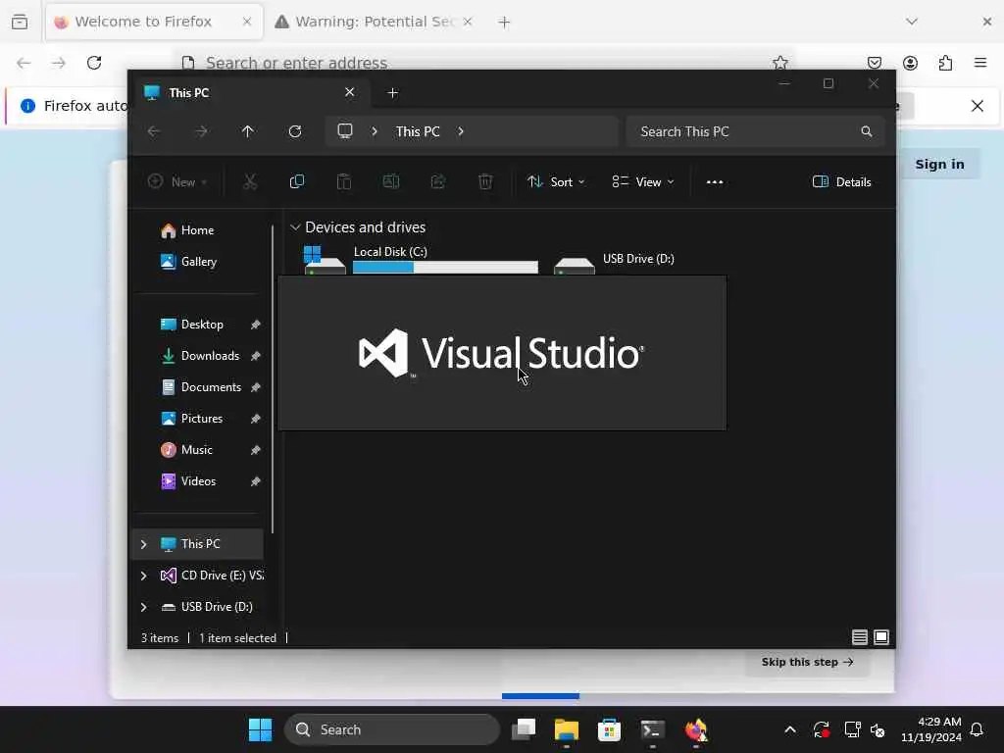Open Firefox hamburger application menu

pos(980,62)
